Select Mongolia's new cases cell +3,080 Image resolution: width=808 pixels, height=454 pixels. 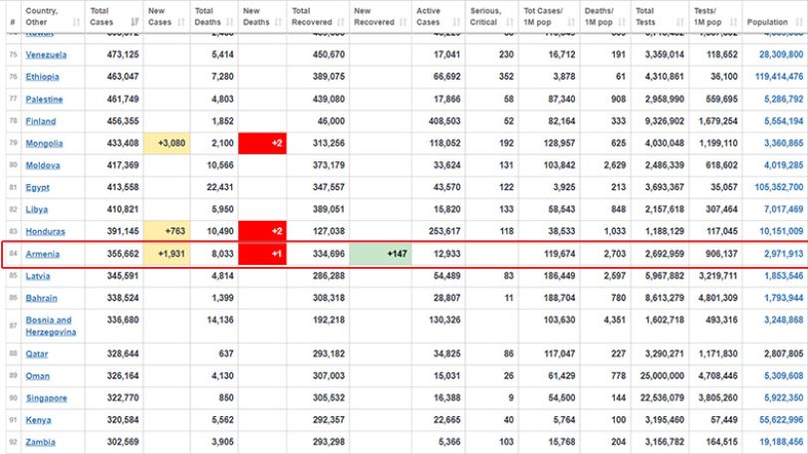point(167,143)
